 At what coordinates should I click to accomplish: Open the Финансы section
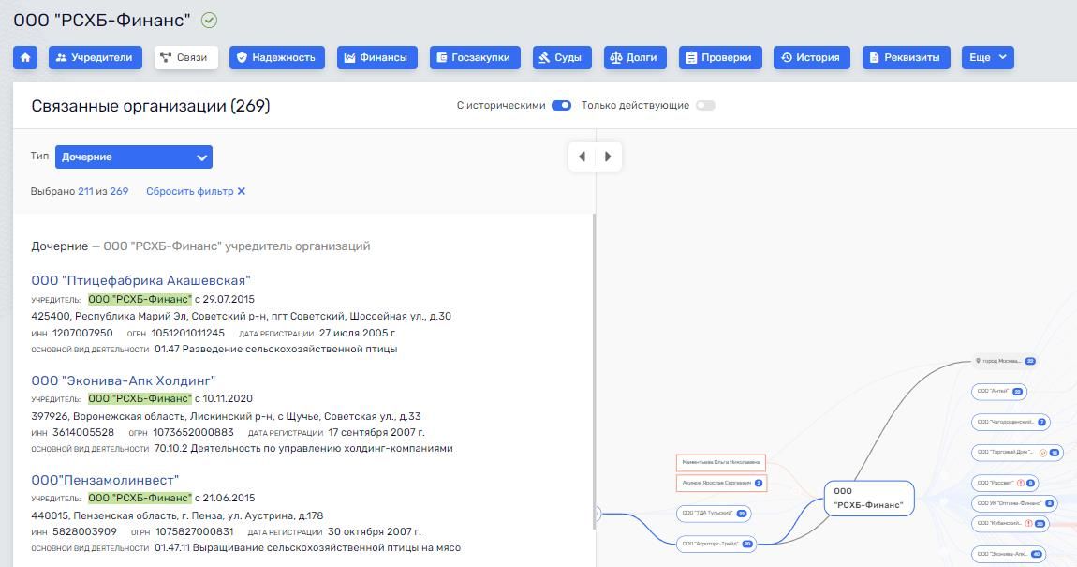click(x=376, y=58)
